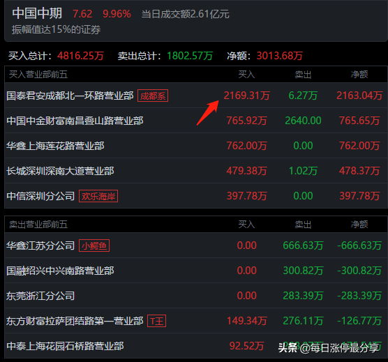Screen dimensions: 388x362
Task: Click the 卖出营业部前五 header
Action: pos(38,225)
